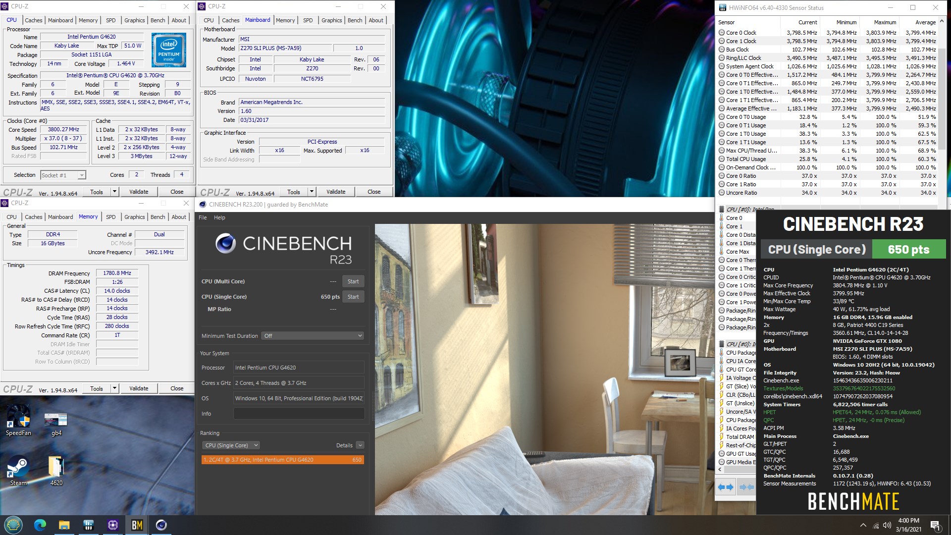The width and height of the screenshot is (951, 535).
Task: Open the Steam desktop shortcut
Action: [x=18, y=471]
